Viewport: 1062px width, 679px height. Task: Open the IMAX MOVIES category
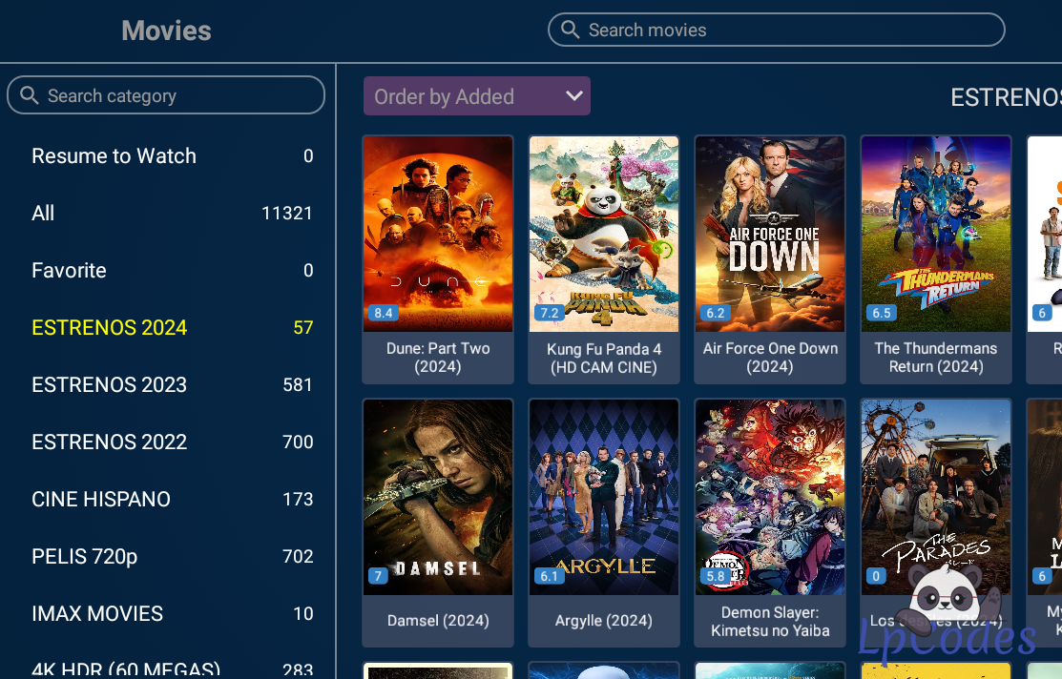click(97, 614)
